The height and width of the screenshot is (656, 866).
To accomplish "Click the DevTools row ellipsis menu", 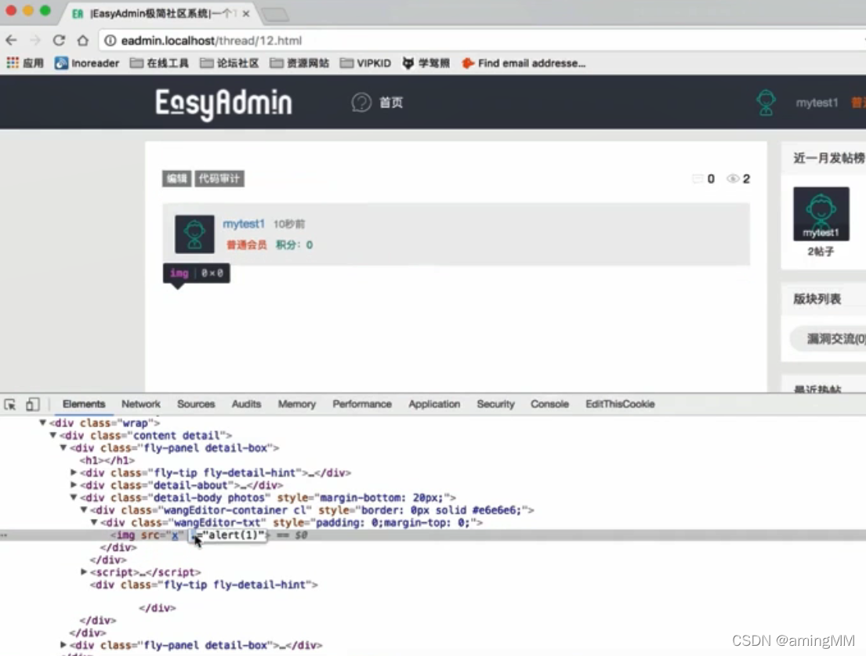I will [4, 535].
